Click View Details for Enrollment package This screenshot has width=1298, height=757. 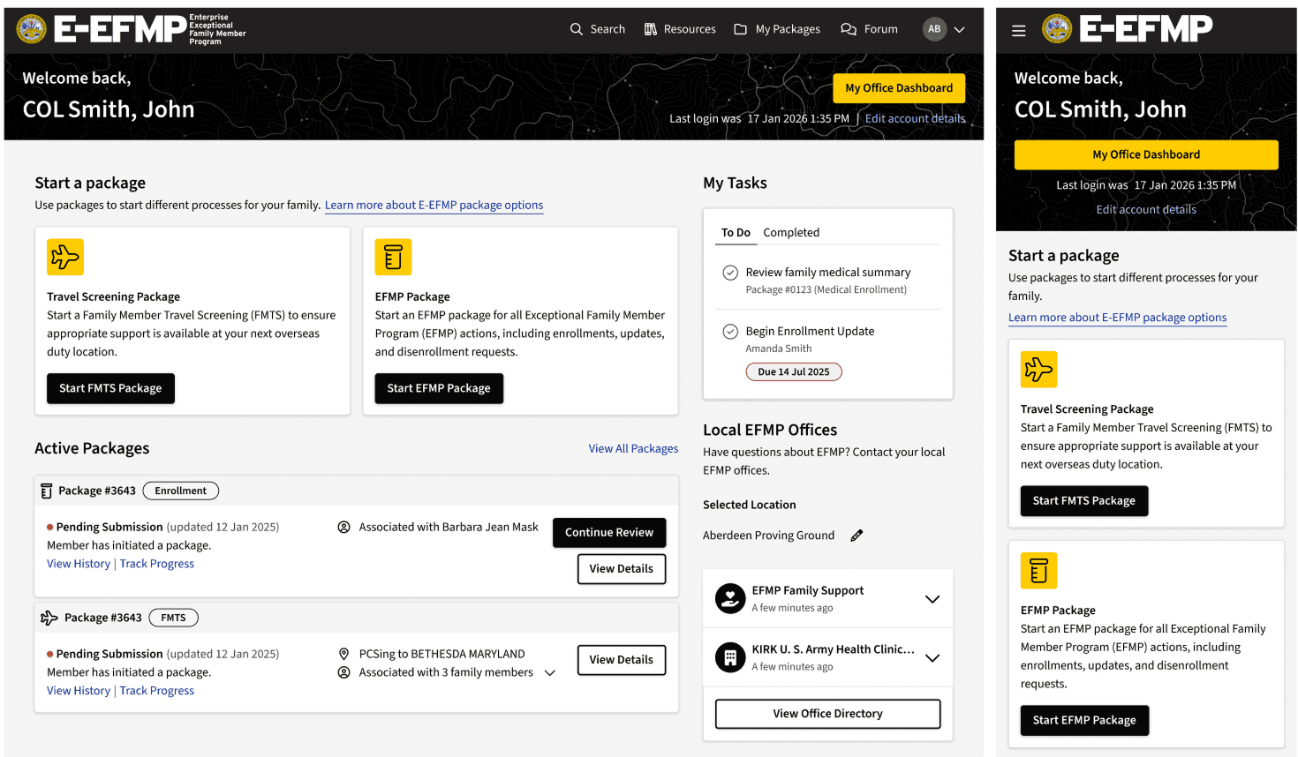coord(622,569)
